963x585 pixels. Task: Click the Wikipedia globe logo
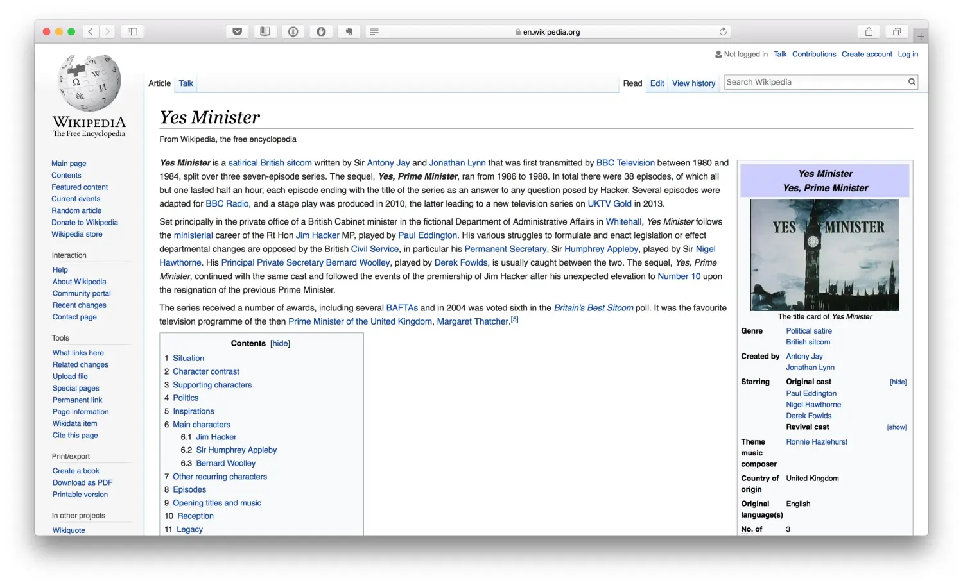(x=89, y=83)
